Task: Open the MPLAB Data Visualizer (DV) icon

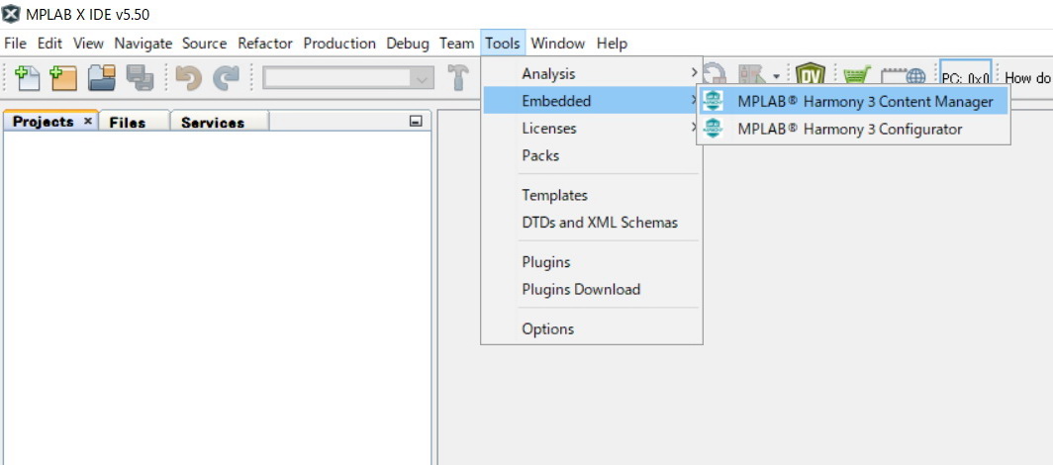Action: (811, 77)
